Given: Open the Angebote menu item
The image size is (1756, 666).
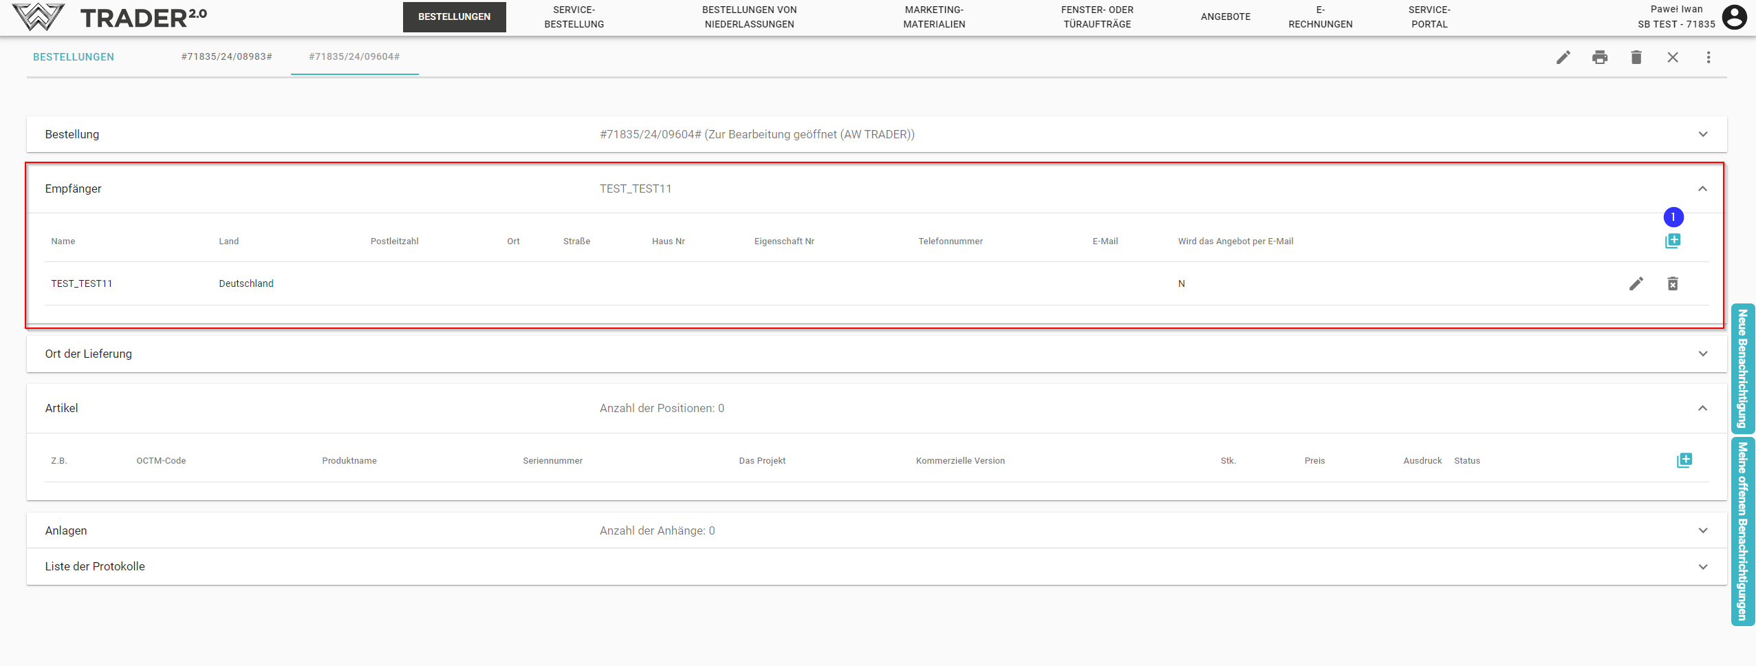Looking at the screenshot, I should point(1225,17).
